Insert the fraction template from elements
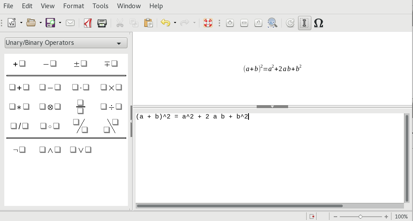The width and height of the screenshot is (413, 221). click(x=81, y=106)
